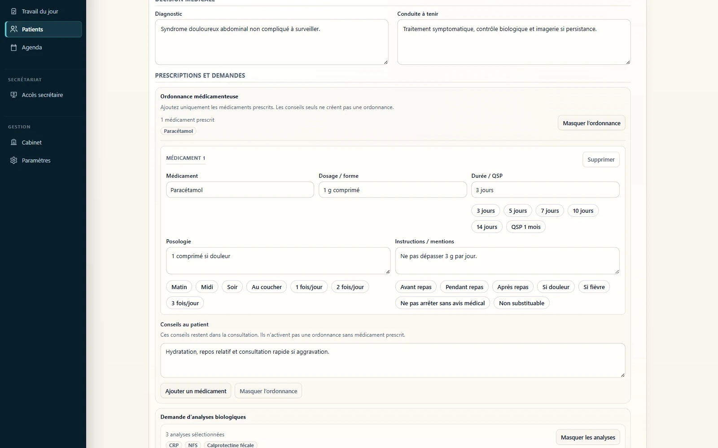Click the Cabinet building icon
This screenshot has height=448, width=718.
click(x=14, y=142)
